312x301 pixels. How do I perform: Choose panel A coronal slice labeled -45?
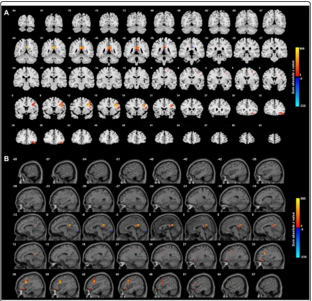click(109, 51)
